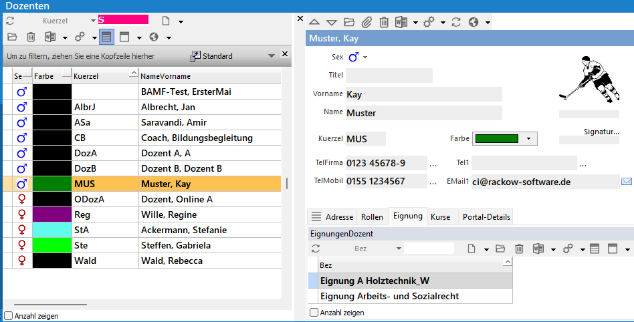Select Wille, Regine row's purple color swatch
634x322 pixels.
52,214
